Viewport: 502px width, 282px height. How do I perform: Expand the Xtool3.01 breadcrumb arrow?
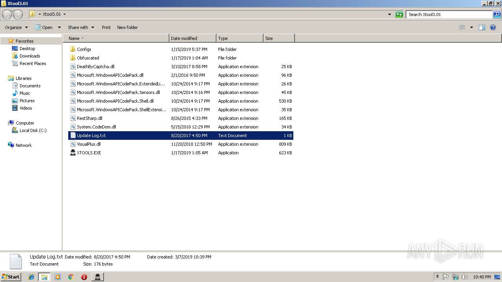[x=64, y=14]
